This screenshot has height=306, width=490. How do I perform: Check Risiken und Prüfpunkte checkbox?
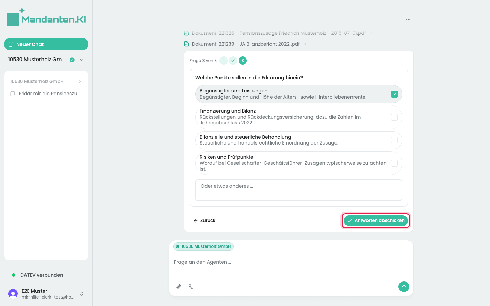tap(394, 163)
